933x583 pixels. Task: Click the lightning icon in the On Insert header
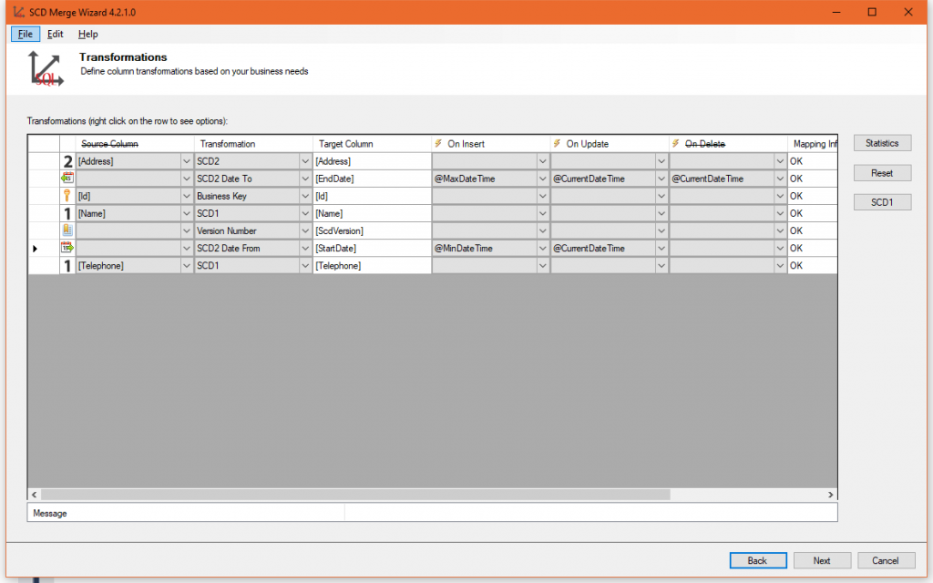pyautogui.click(x=439, y=143)
